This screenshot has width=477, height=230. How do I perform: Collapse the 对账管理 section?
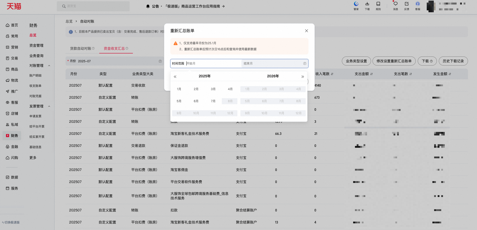(49, 66)
